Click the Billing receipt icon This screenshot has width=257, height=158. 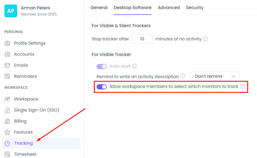7,121
